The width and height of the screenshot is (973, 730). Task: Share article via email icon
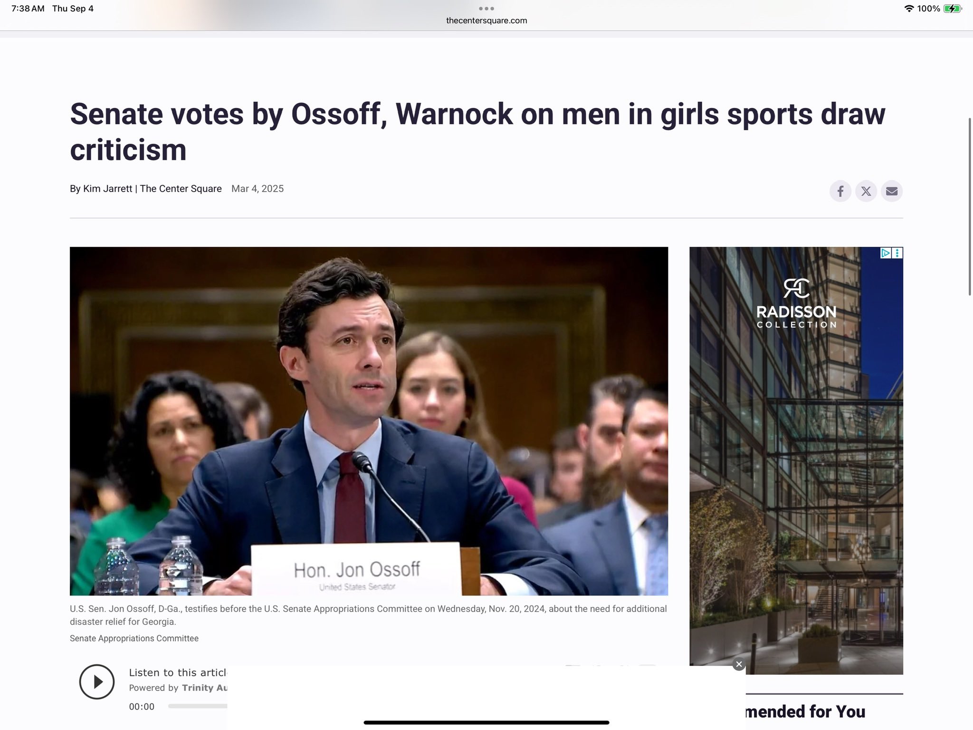pyautogui.click(x=891, y=191)
